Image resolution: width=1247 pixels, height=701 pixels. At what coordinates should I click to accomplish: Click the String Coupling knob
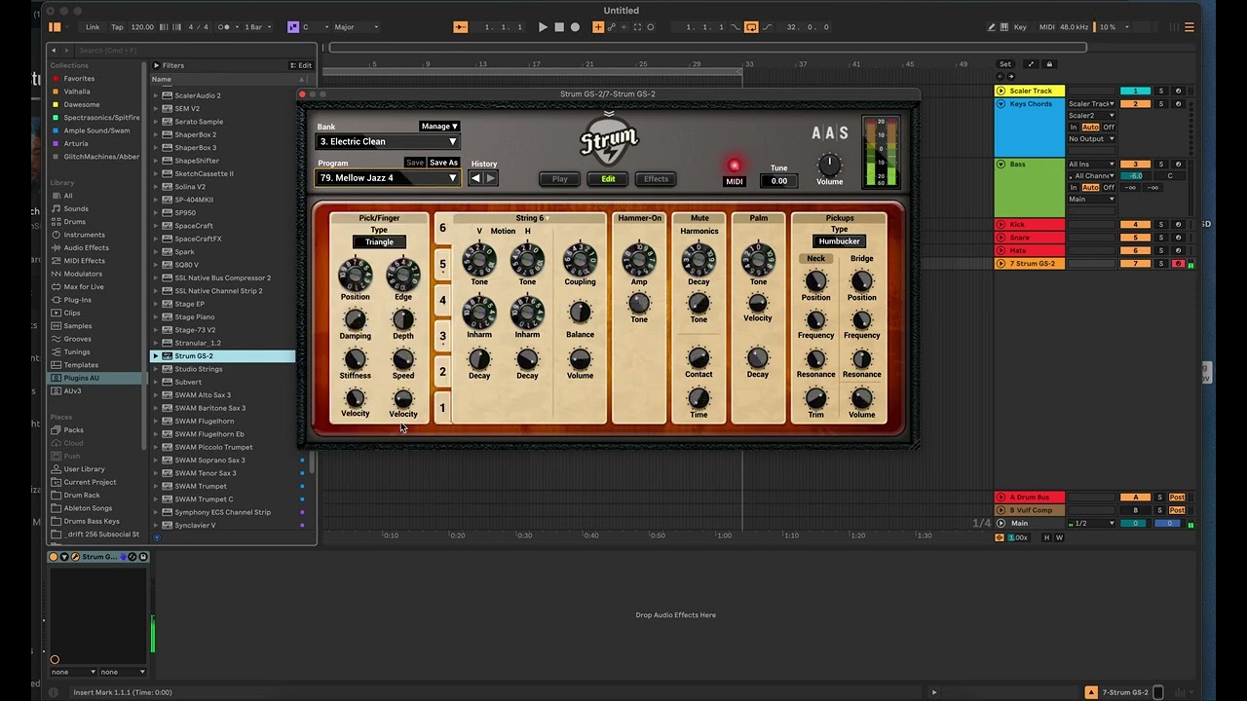(580, 259)
